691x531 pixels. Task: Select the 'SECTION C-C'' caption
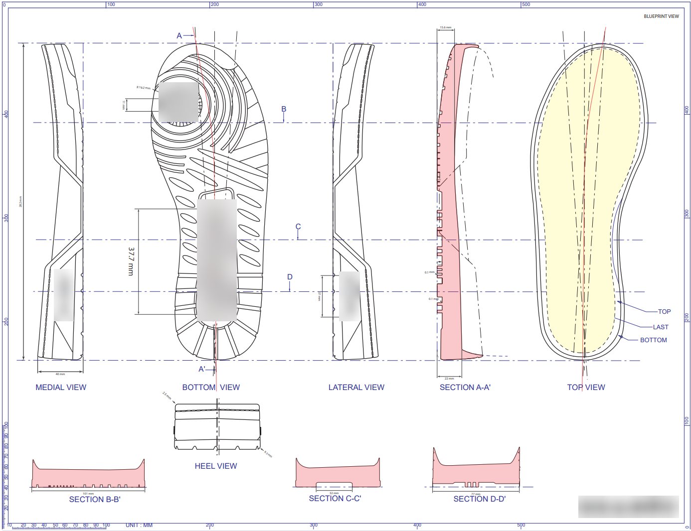(335, 499)
